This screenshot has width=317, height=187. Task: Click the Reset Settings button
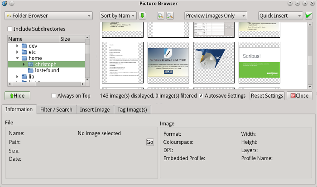point(267,96)
